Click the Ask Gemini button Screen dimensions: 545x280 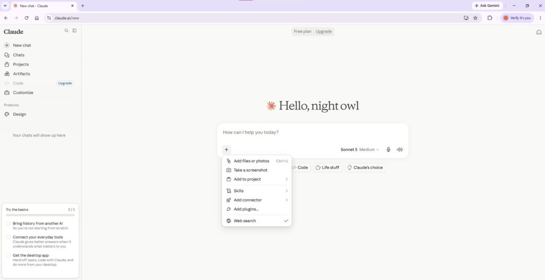[488, 5]
